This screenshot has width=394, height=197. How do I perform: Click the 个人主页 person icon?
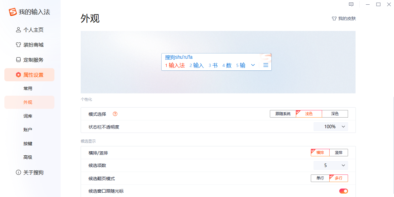tap(18, 30)
